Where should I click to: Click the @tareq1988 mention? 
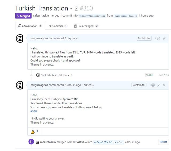[x=71, y=99]
